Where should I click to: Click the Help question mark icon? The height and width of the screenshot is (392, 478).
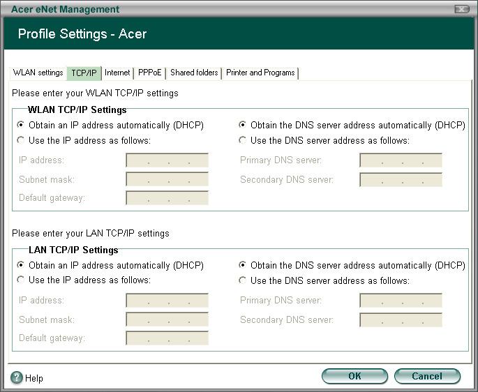coord(17,377)
